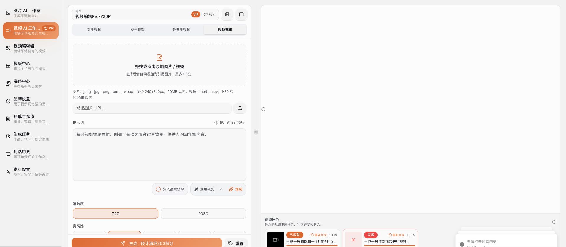The width and height of the screenshot is (566, 247).
Task: Expand the 通用视频 dropdown chevron
Action: [221, 189]
